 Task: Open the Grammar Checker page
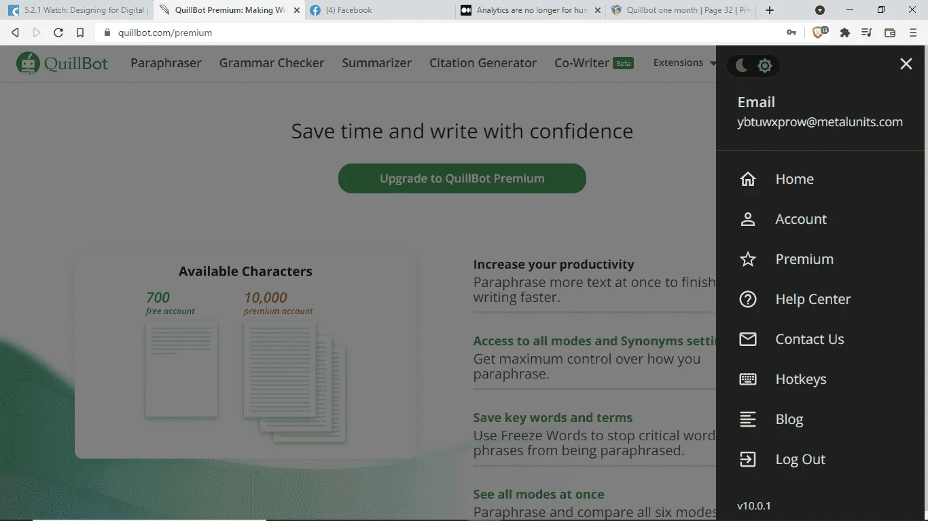point(272,63)
